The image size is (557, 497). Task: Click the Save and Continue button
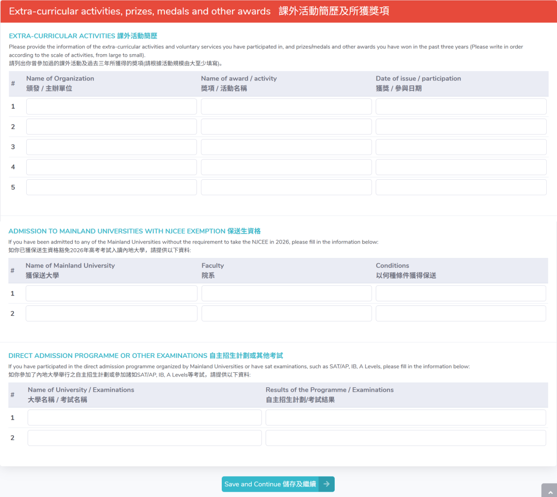[271, 484]
